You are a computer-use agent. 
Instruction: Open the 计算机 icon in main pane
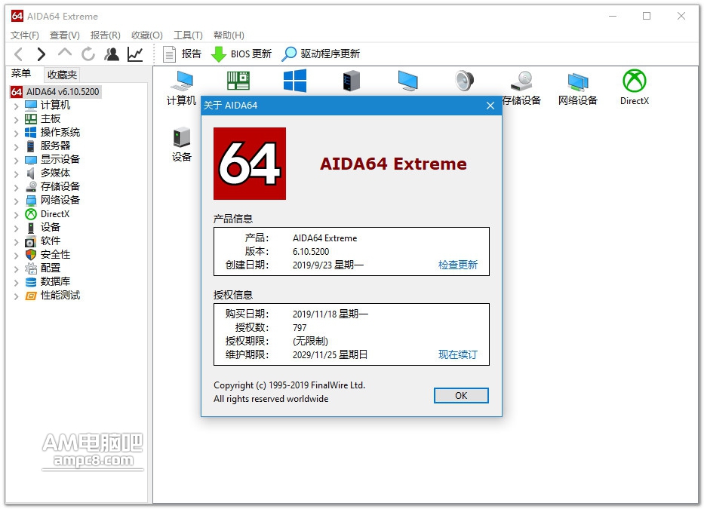click(182, 88)
